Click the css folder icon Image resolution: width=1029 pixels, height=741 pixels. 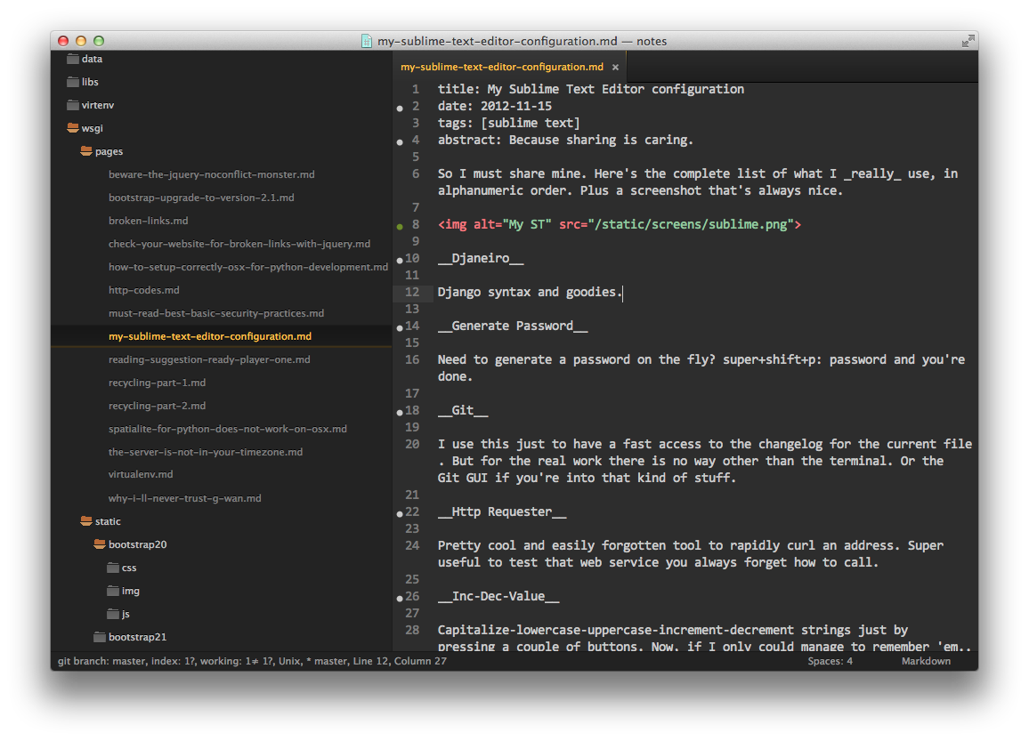(113, 568)
